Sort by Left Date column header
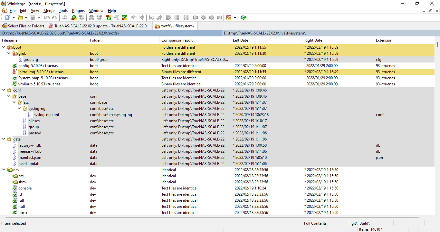The height and width of the screenshot is (232, 440). click(267, 40)
